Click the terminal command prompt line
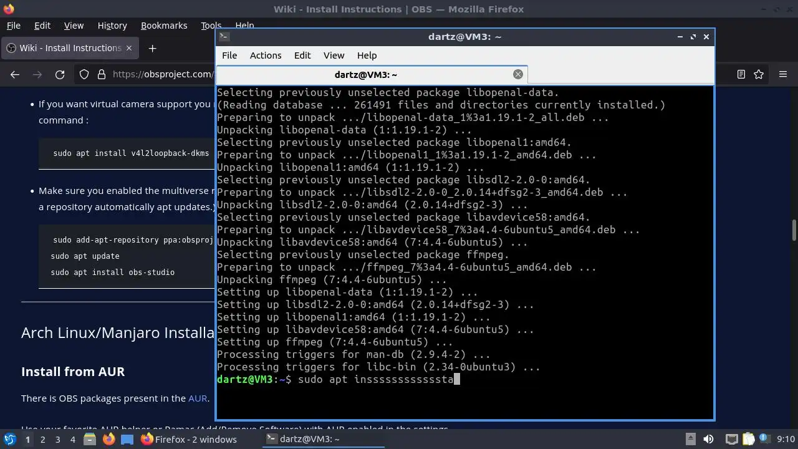 click(338, 379)
